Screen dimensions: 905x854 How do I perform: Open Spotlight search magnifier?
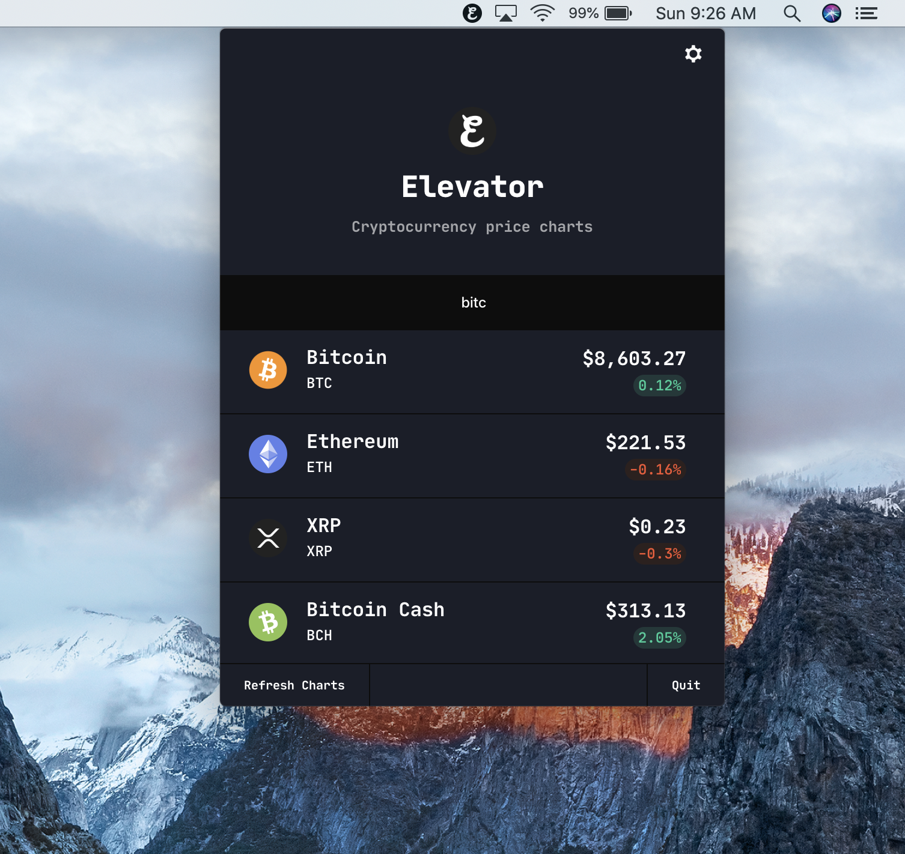[x=792, y=13]
